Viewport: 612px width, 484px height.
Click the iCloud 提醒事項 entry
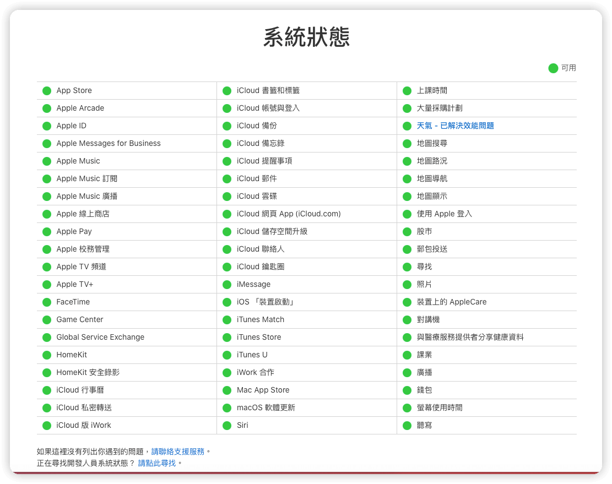264,161
